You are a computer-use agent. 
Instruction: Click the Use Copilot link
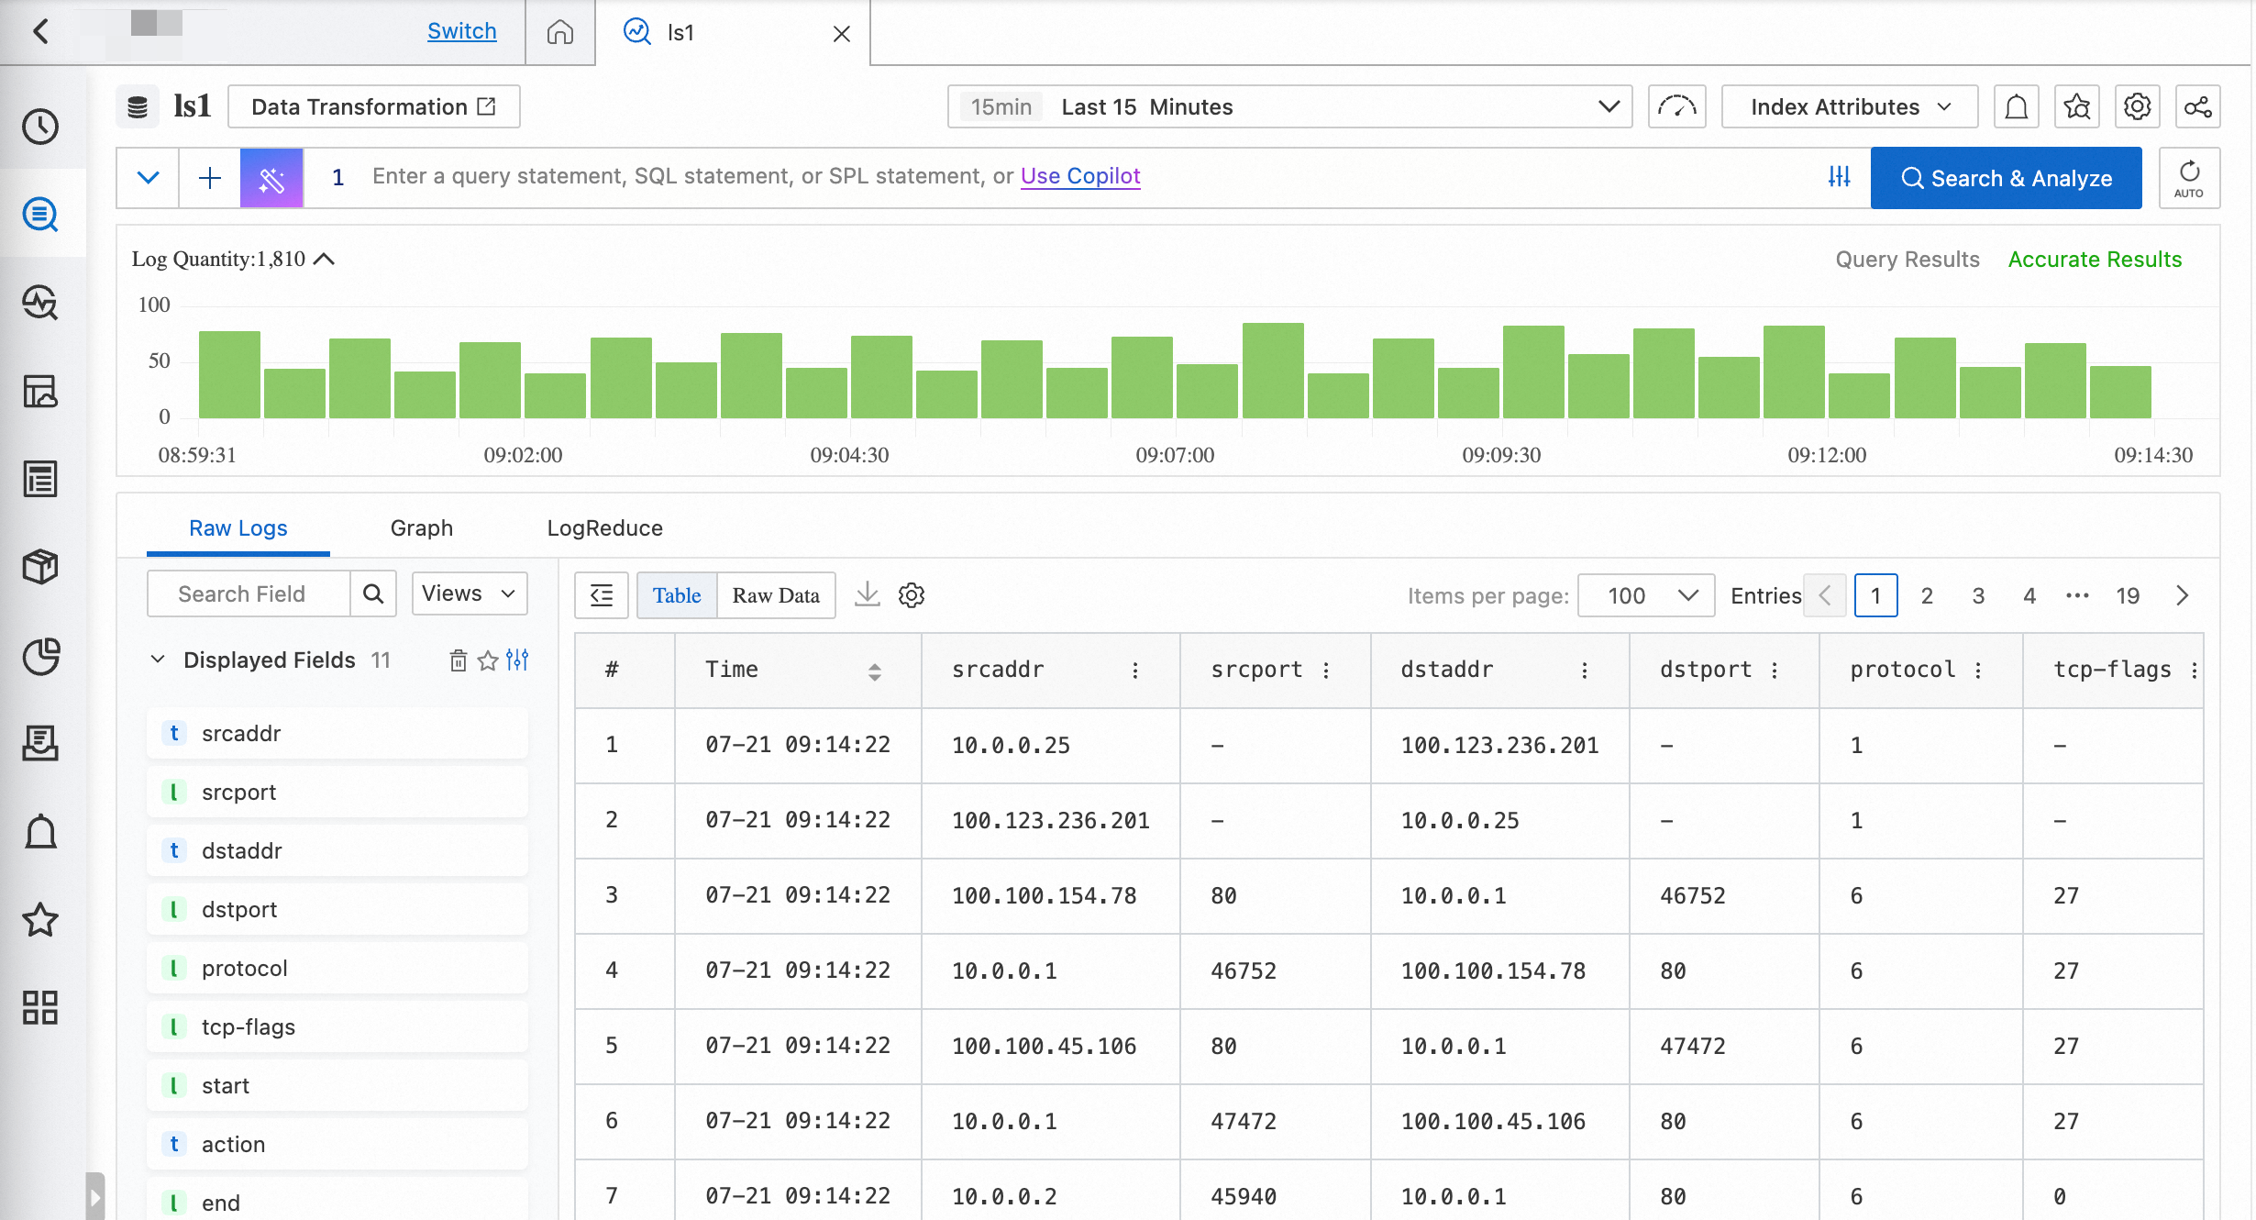(1080, 176)
